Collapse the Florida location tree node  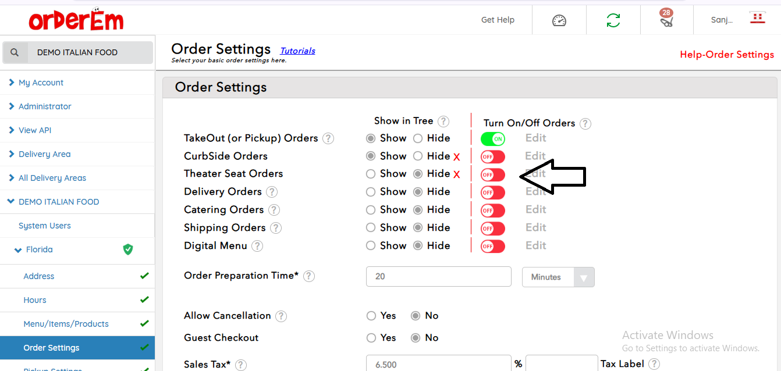[x=19, y=250]
